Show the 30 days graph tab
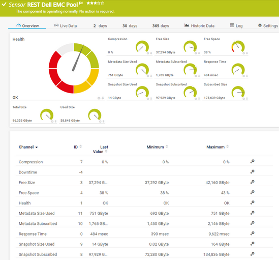 (x=130, y=26)
